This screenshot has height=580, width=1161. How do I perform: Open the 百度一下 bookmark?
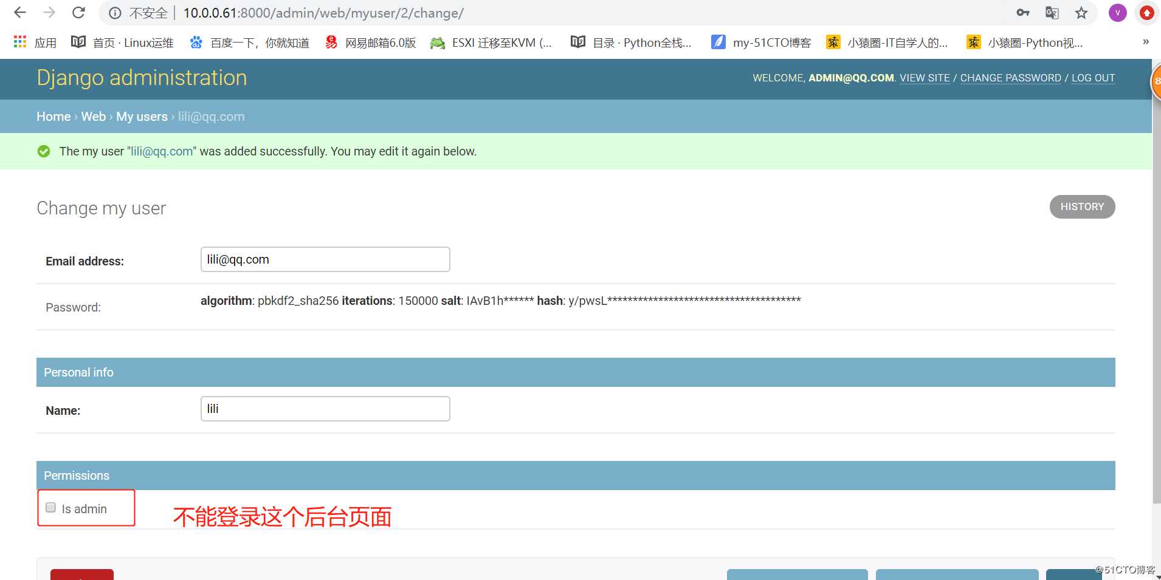(250, 43)
